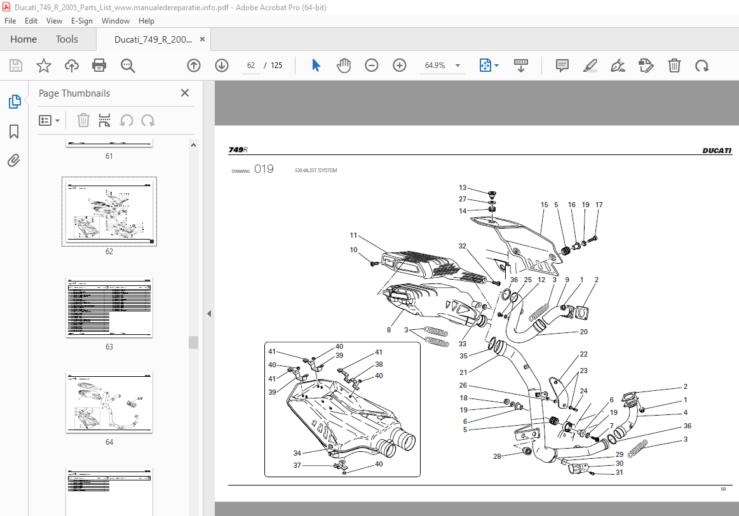Enable scrolling mode toolbar icon

tap(521, 65)
